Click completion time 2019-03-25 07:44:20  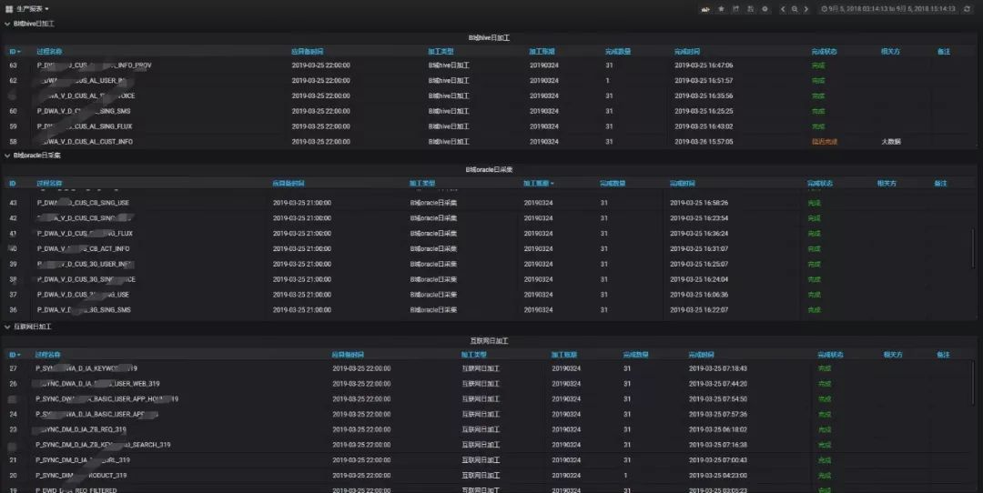718,383
